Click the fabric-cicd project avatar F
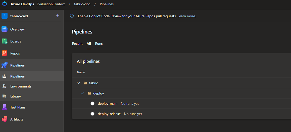The image size is (291, 132). [5, 16]
